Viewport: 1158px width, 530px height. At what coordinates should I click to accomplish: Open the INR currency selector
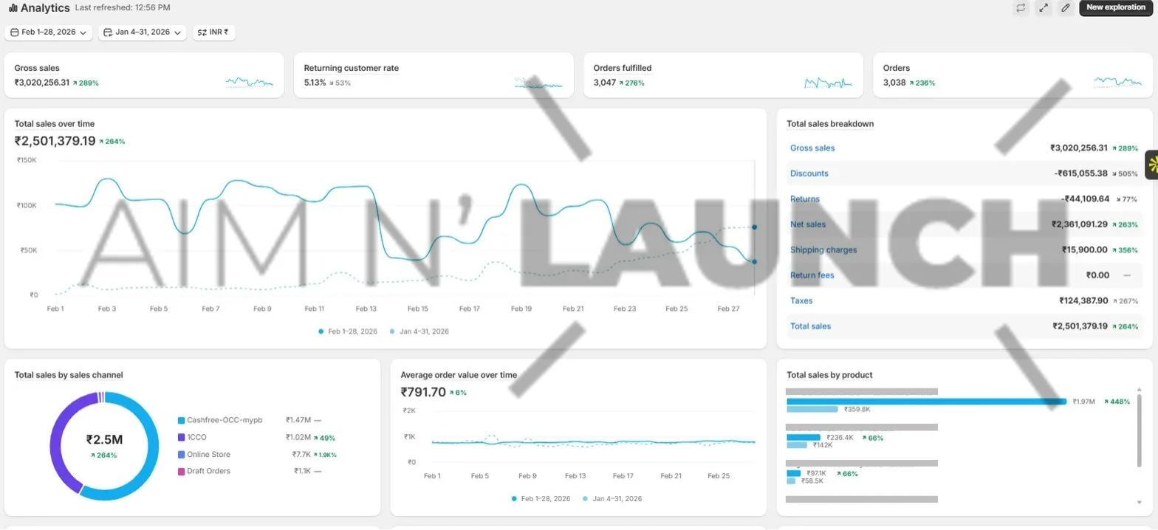tap(214, 32)
